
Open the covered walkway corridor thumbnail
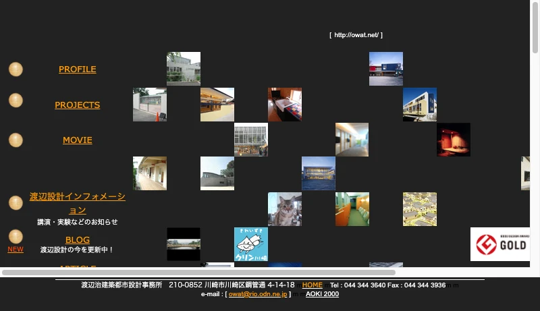coord(150,173)
